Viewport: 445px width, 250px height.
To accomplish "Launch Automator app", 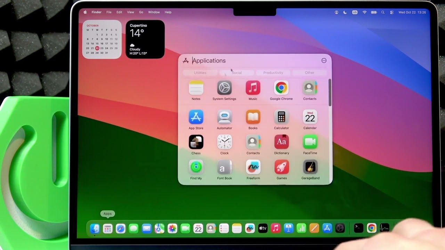I will point(225,117).
